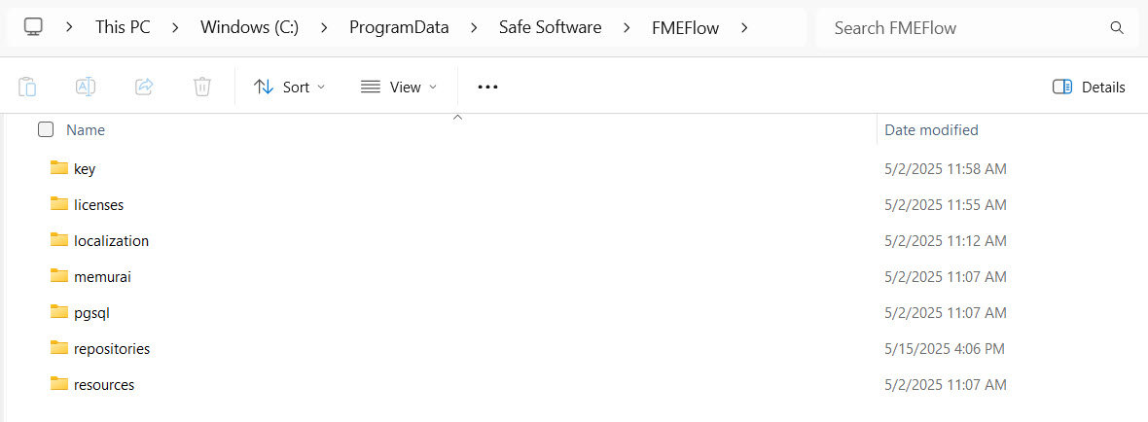This screenshot has height=422, width=1148.
Task: Click the search magnifier icon
Action: pyautogui.click(x=1117, y=27)
